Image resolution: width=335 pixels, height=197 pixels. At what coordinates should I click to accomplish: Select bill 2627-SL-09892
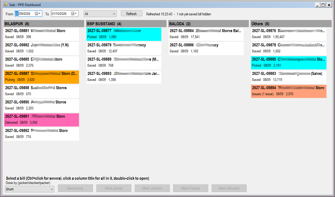[x=41, y=134]
